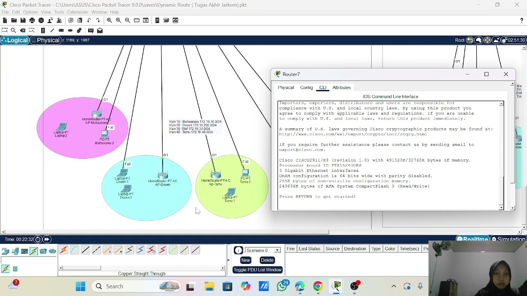Image resolution: width=527 pixels, height=296 pixels.
Task: Click the Select tool icon
Action: click(x=5, y=30)
